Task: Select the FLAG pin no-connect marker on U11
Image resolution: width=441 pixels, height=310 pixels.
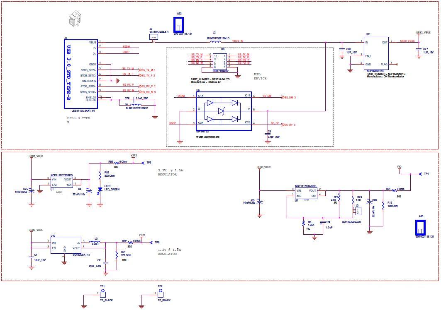Action: point(396,65)
